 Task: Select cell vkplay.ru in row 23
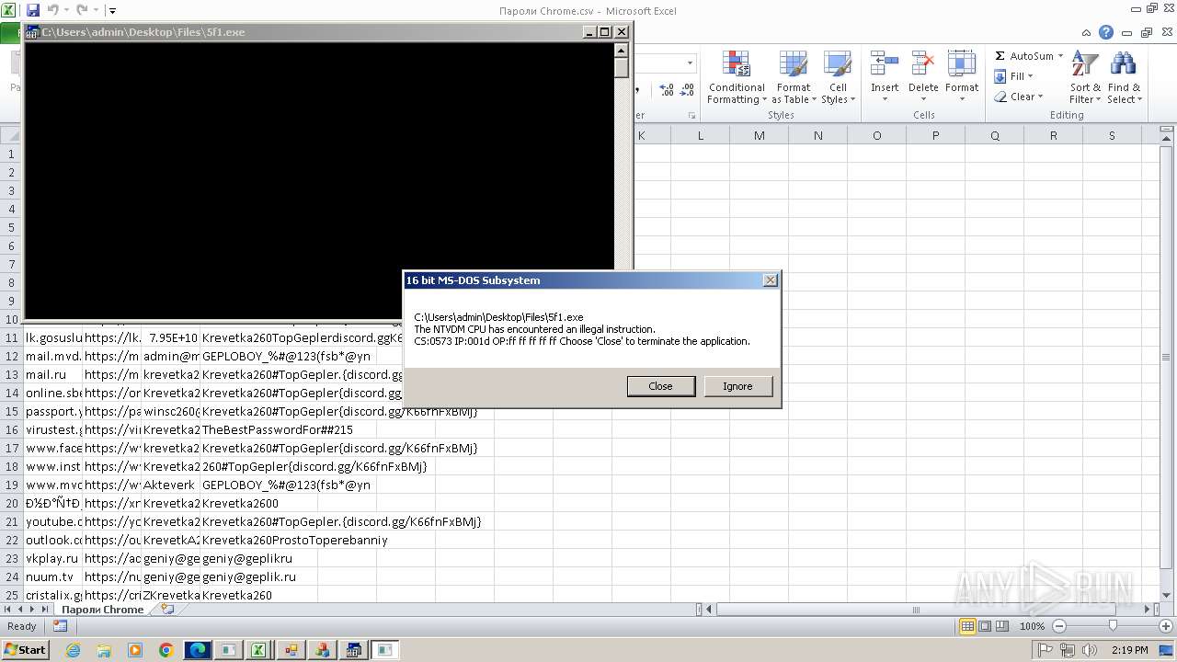pos(53,558)
